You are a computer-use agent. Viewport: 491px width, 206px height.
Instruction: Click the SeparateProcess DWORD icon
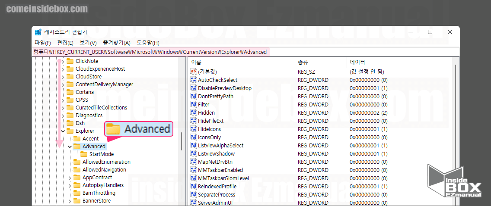coord(194,194)
